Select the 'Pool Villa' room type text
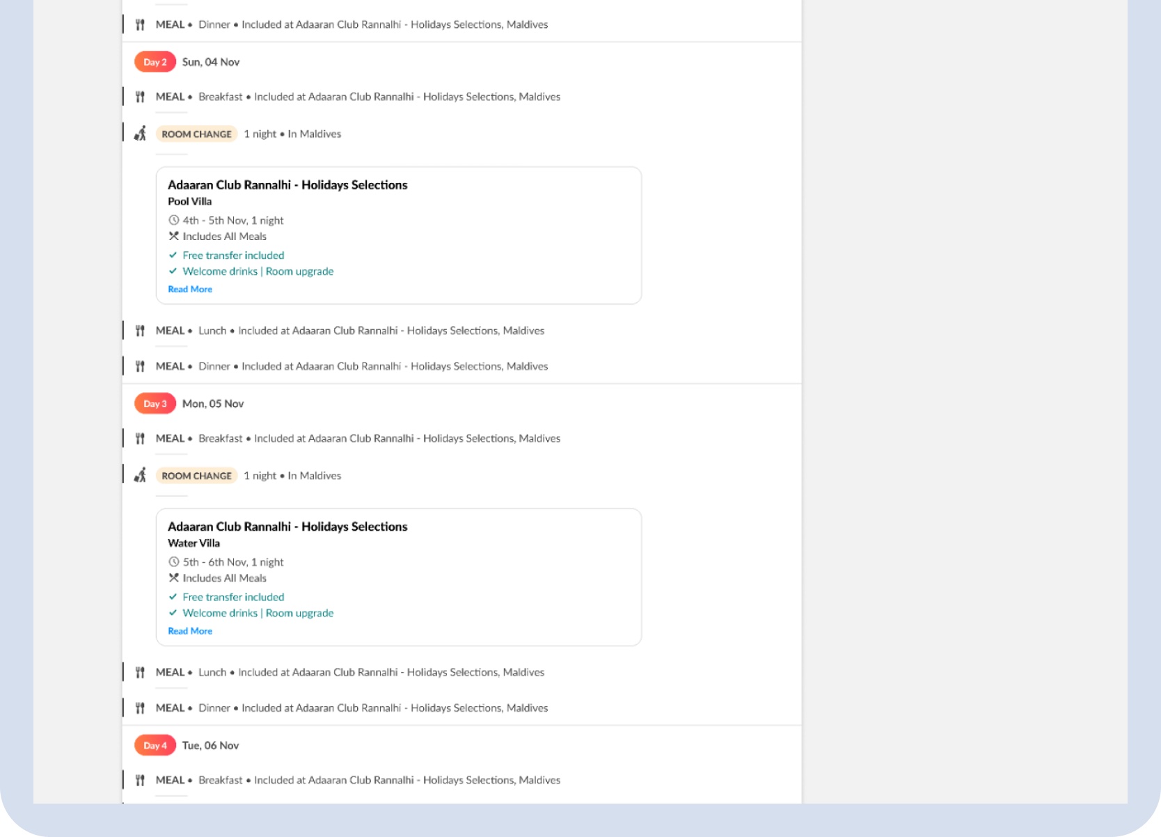The height and width of the screenshot is (837, 1161). click(189, 202)
